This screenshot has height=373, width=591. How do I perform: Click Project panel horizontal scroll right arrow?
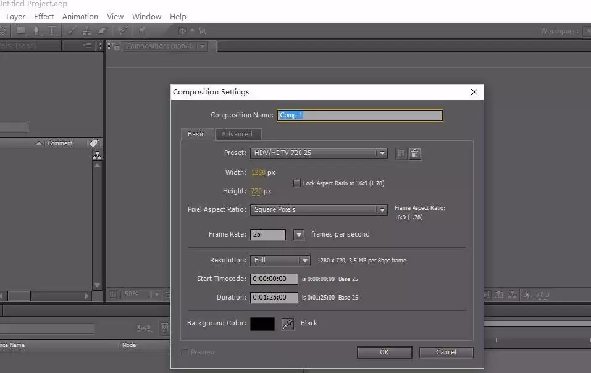pyautogui.click(x=86, y=296)
